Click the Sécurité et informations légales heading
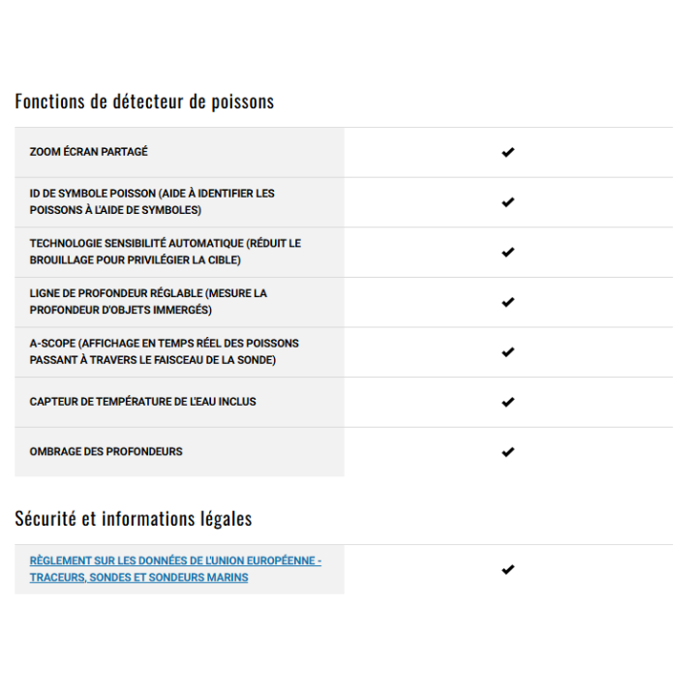This screenshot has height=697, width=697. (134, 519)
